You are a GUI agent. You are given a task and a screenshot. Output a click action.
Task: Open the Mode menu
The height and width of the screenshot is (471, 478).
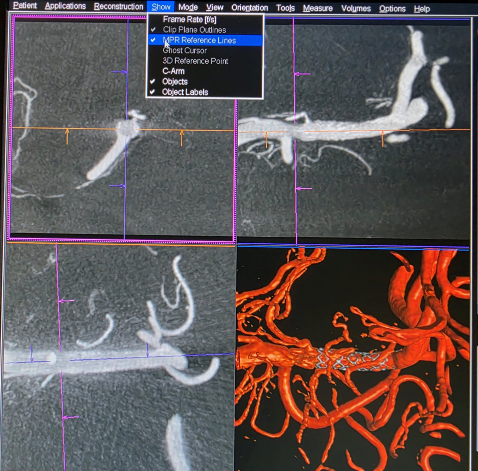tap(188, 8)
